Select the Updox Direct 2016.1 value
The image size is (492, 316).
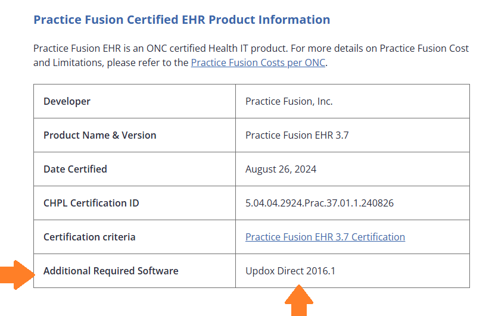pos(290,271)
